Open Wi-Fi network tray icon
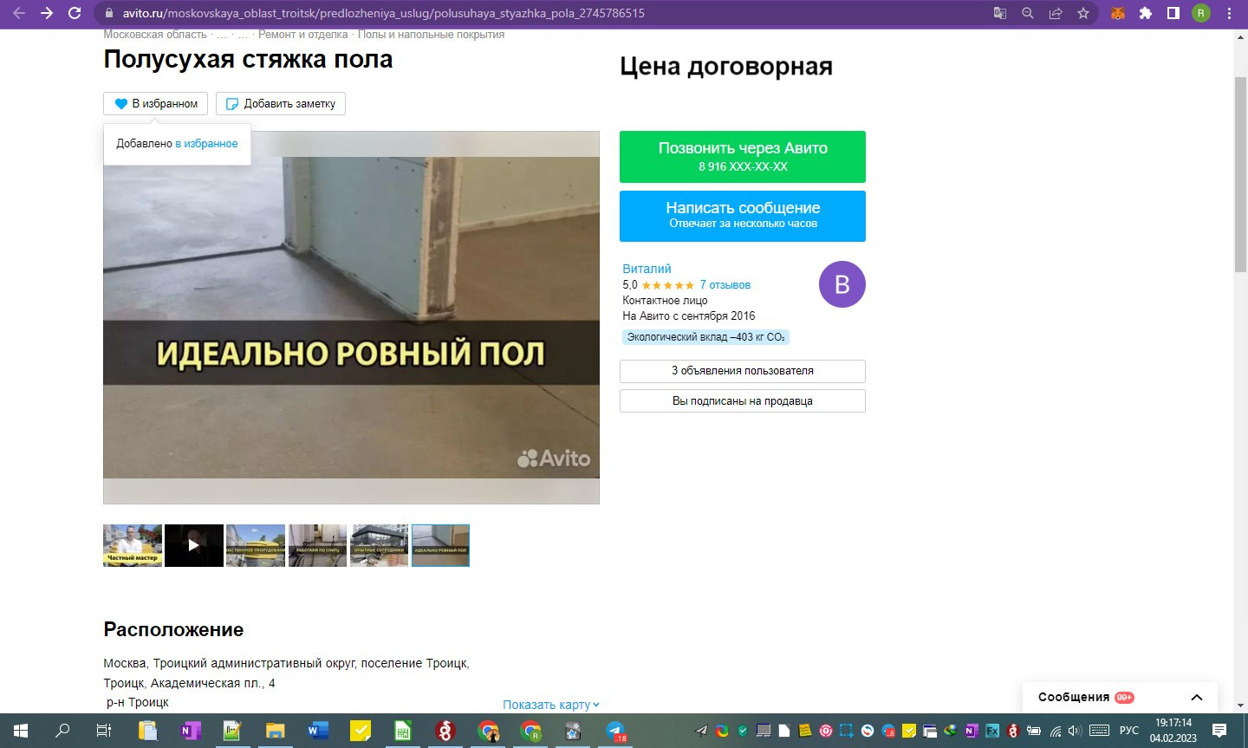 (1055, 731)
